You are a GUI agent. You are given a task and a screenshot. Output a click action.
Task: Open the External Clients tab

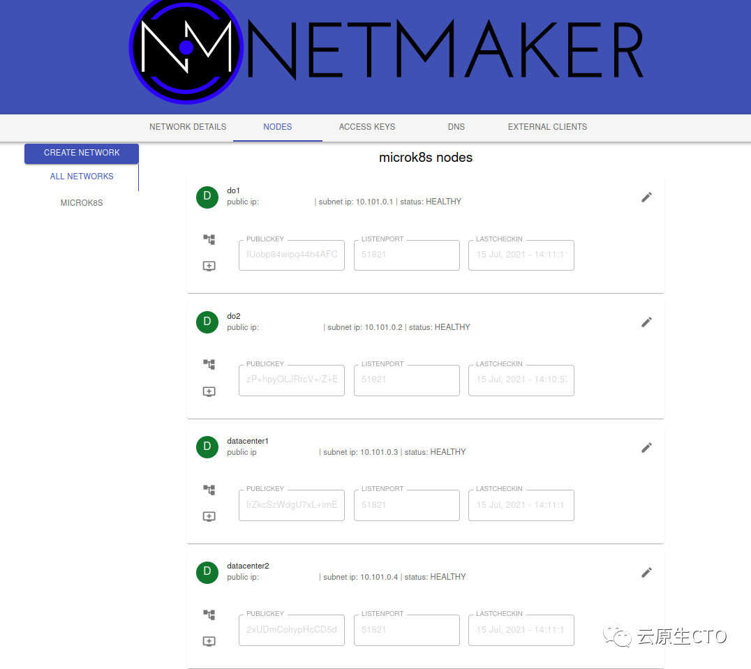tap(547, 127)
